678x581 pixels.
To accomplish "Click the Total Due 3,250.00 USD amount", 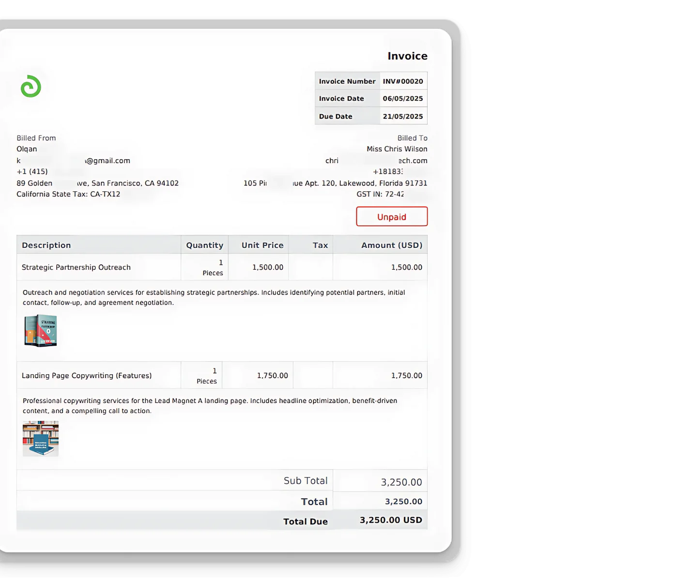I will pyautogui.click(x=390, y=520).
